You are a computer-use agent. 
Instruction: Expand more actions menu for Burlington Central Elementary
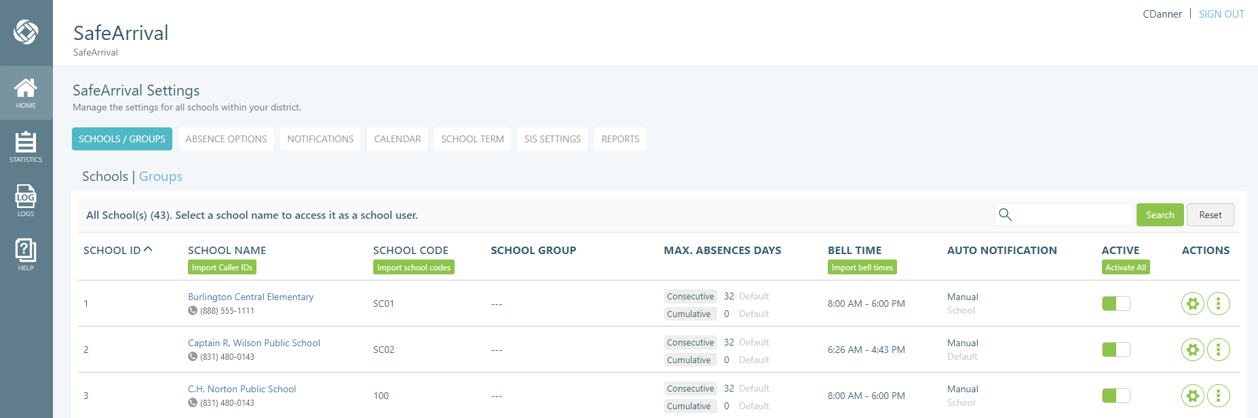[1218, 304]
